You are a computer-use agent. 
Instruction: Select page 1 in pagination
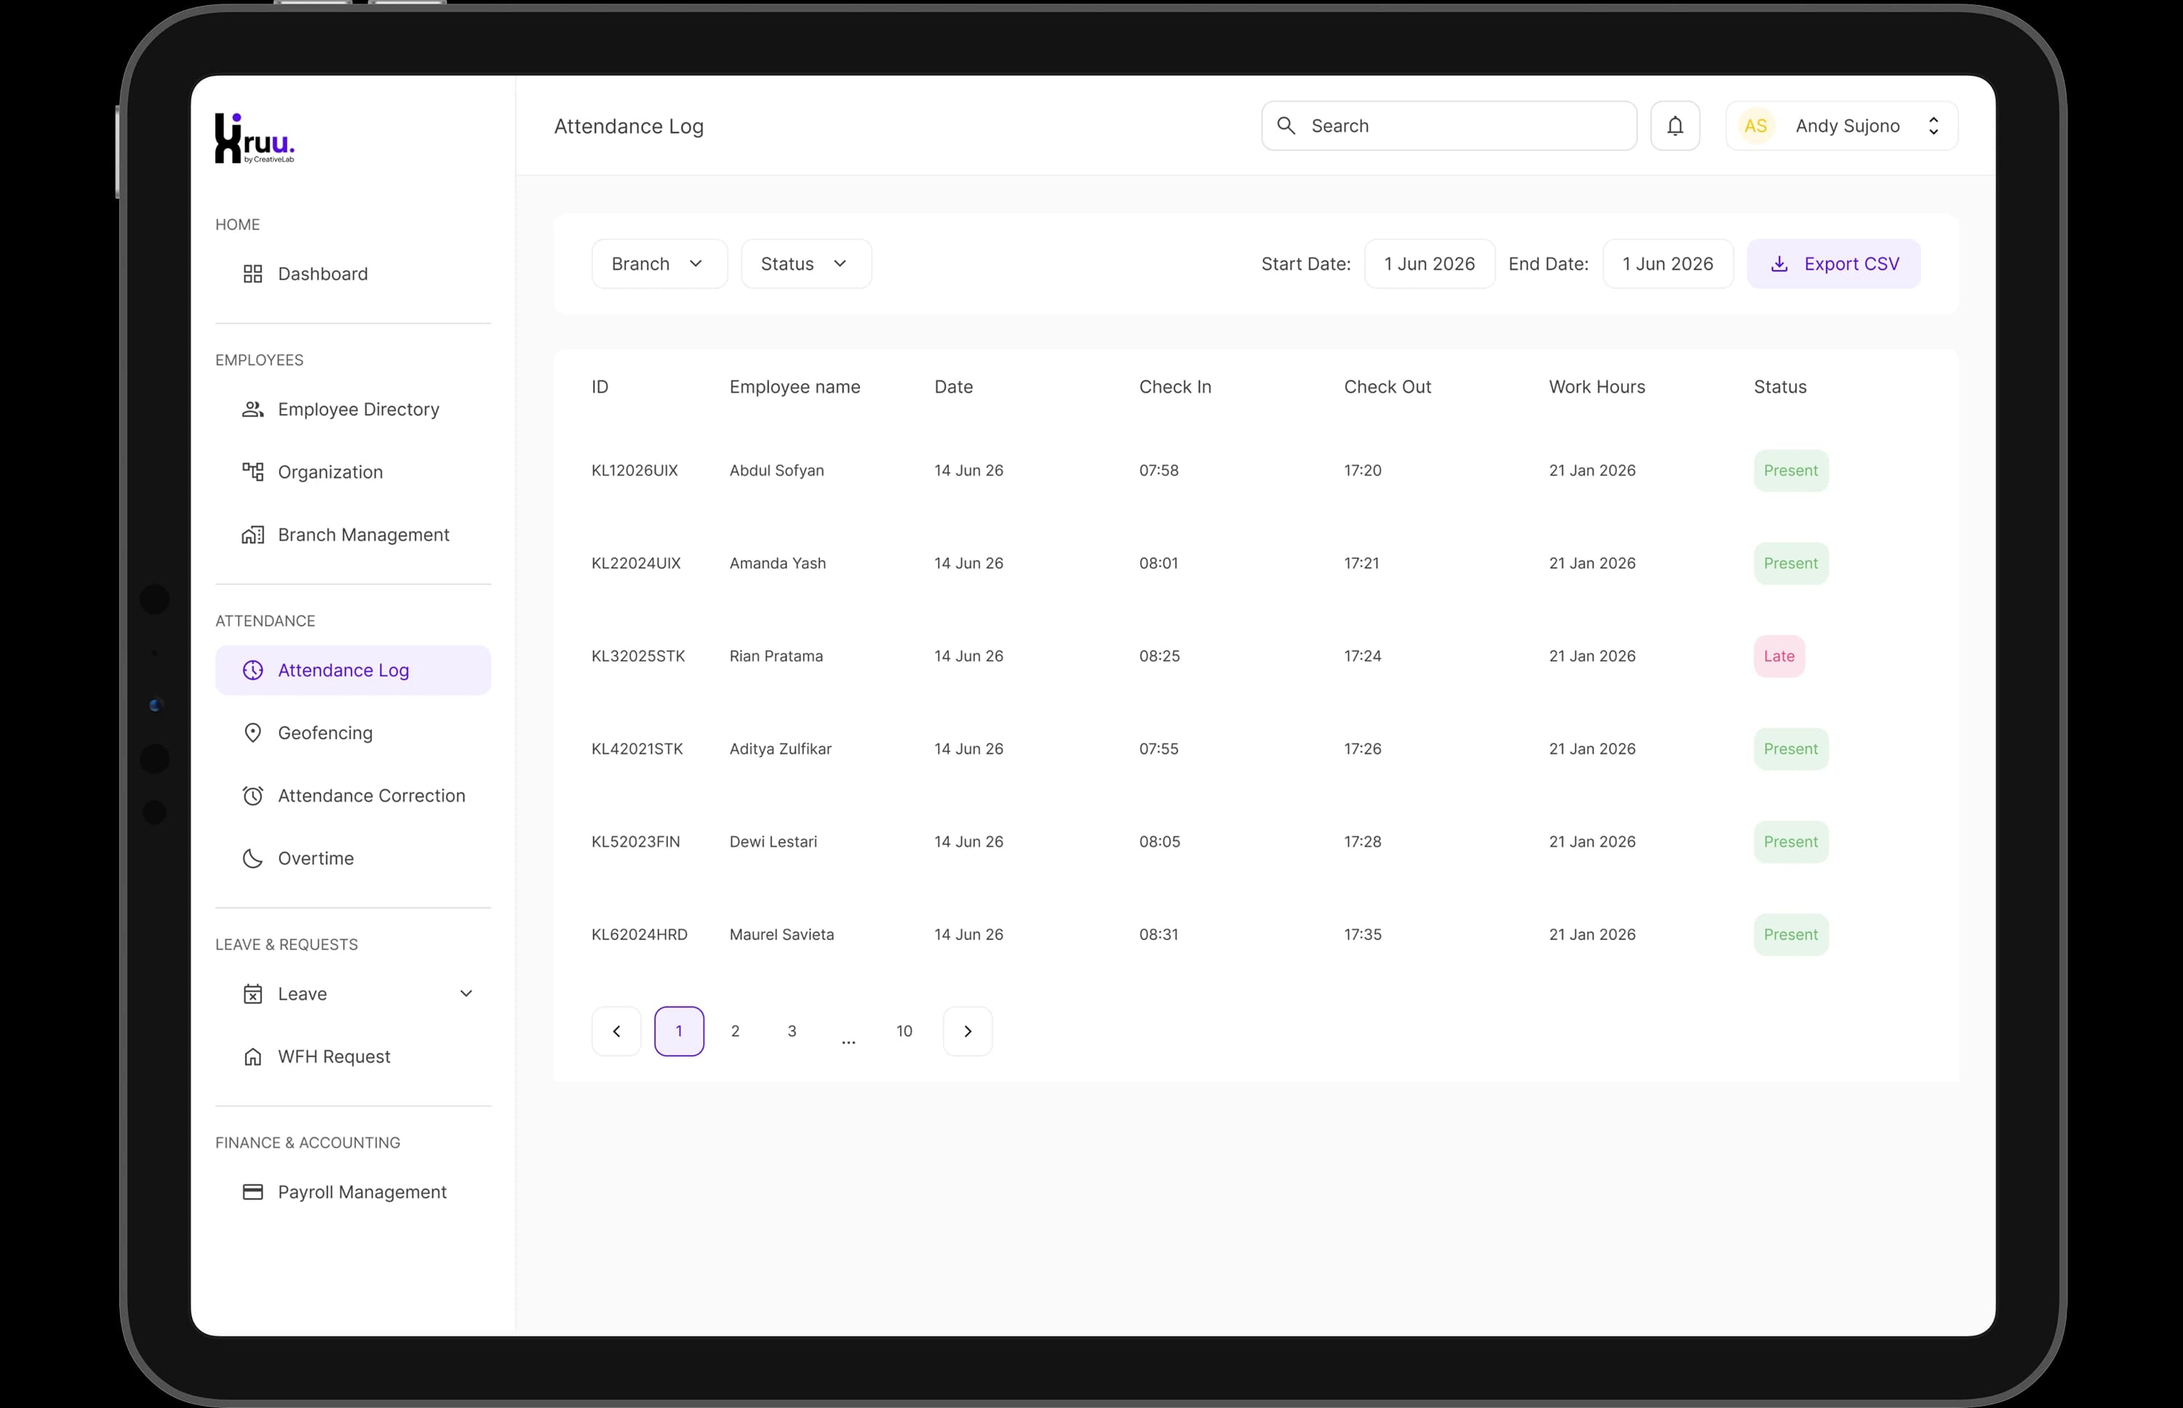(678, 1031)
